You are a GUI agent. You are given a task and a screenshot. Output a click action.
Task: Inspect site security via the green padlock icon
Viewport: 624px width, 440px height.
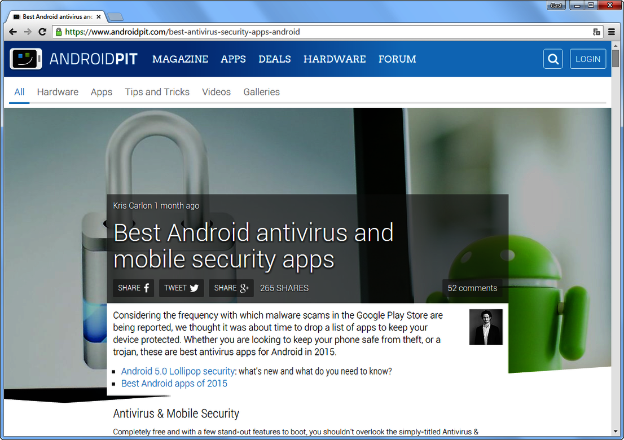pos(58,32)
